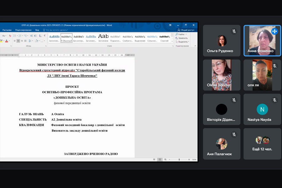Click the Replace (Заменить) button
The width and height of the screenshot is (282, 188).
click(183, 38)
